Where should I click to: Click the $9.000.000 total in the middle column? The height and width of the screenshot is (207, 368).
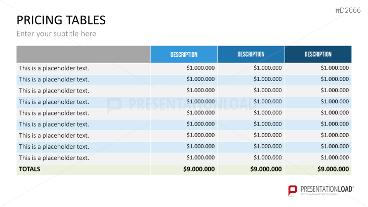click(x=266, y=169)
